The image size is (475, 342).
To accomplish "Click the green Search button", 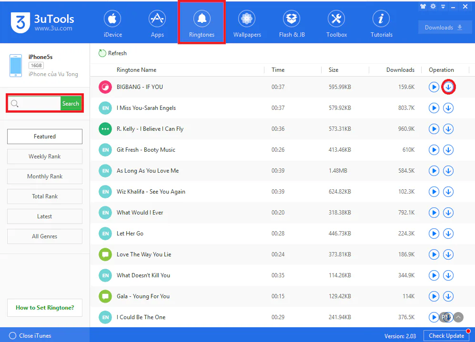I will click(x=71, y=103).
